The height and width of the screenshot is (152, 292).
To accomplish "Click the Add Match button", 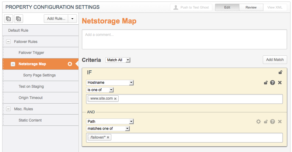I will coord(275,60).
